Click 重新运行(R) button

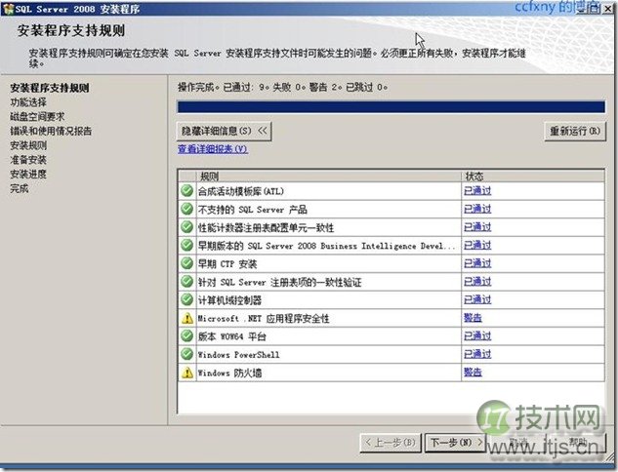[575, 131]
